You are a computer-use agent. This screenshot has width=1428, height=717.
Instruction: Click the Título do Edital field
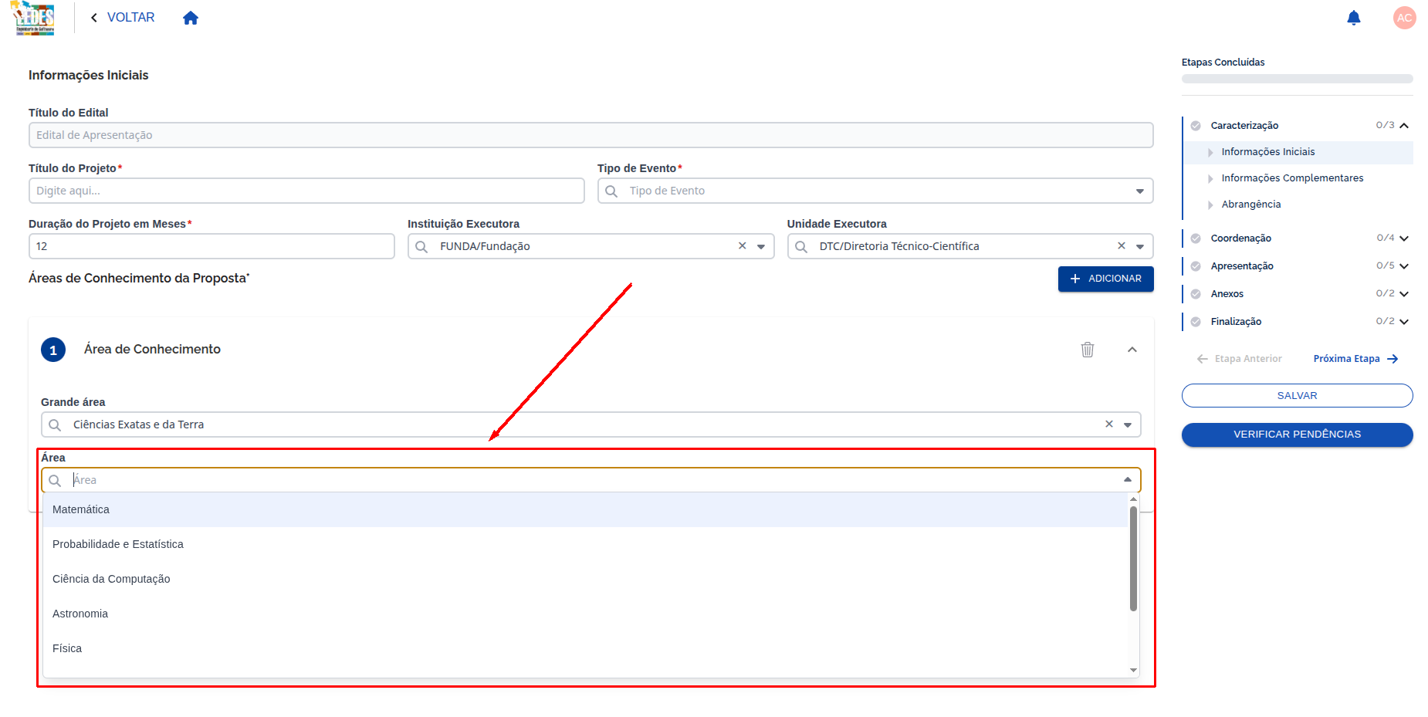point(591,135)
